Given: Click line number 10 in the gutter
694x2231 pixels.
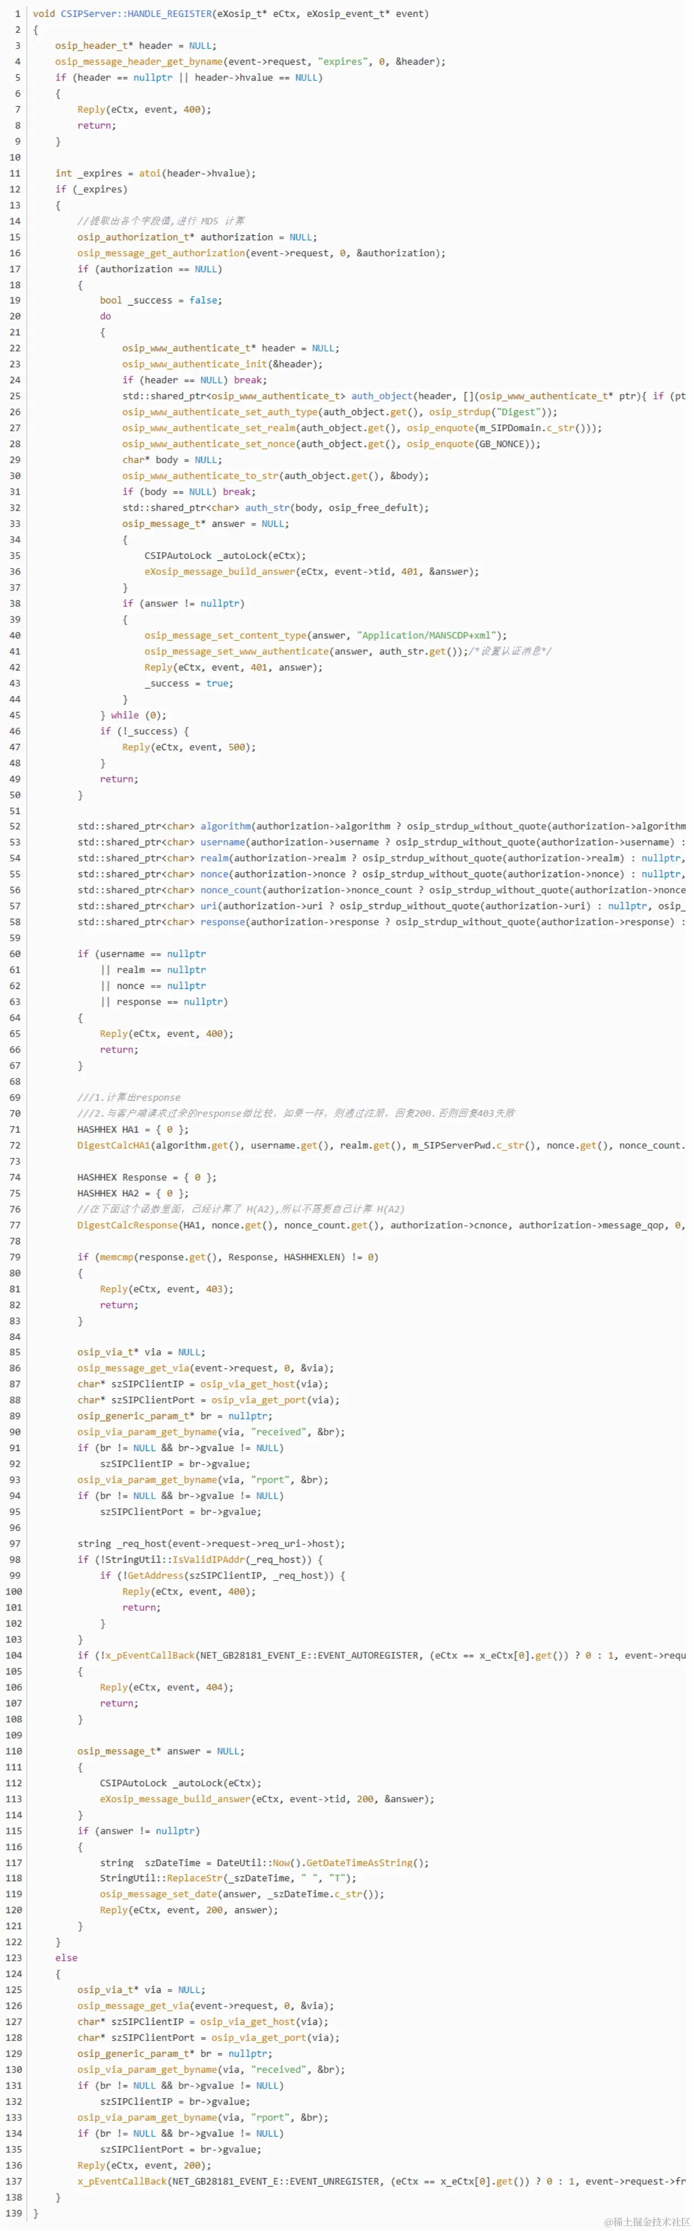Looking at the screenshot, I should tap(15, 158).
